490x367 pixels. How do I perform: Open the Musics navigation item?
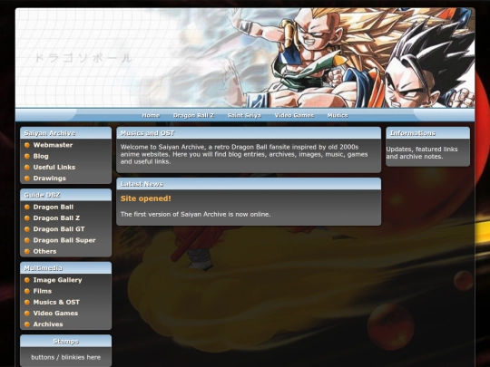(338, 115)
